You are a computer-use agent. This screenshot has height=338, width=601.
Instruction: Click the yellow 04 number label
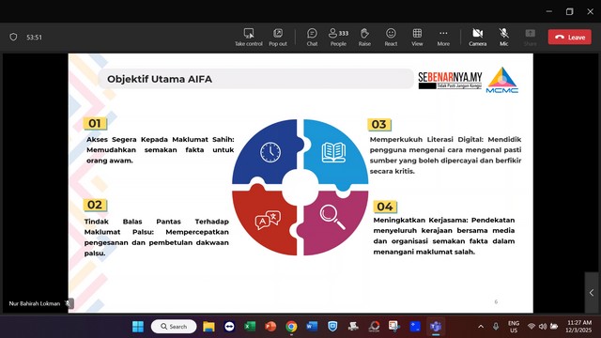(x=385, y=207)
